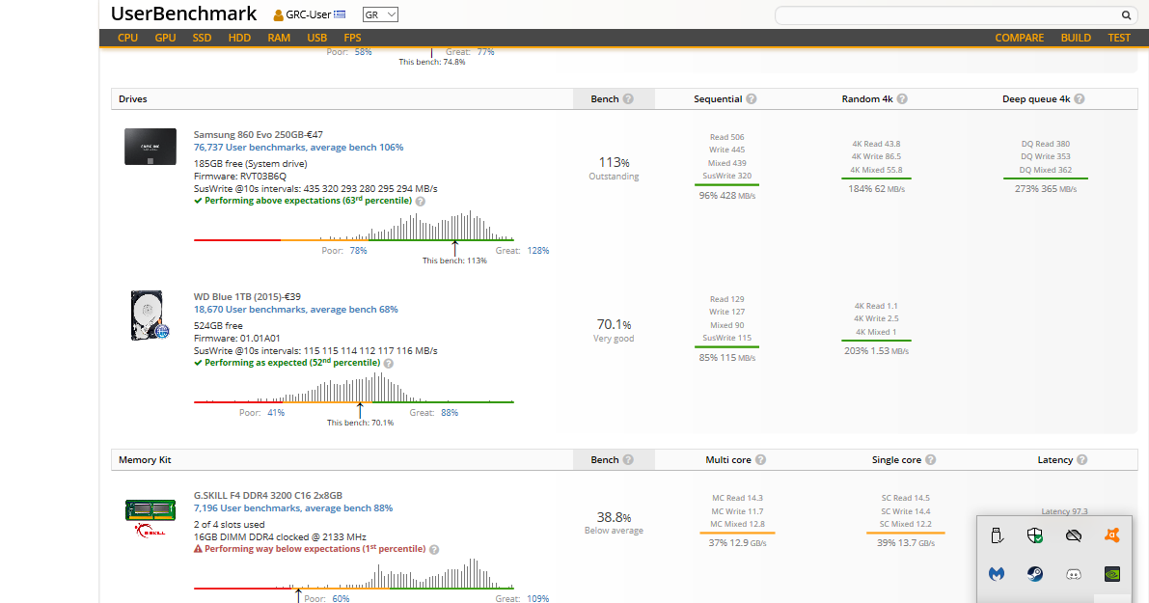The height and width of the screenshot is (603, 1149).
Task: Open the Deep queue 4k help icon
Action: point(1080,99)
